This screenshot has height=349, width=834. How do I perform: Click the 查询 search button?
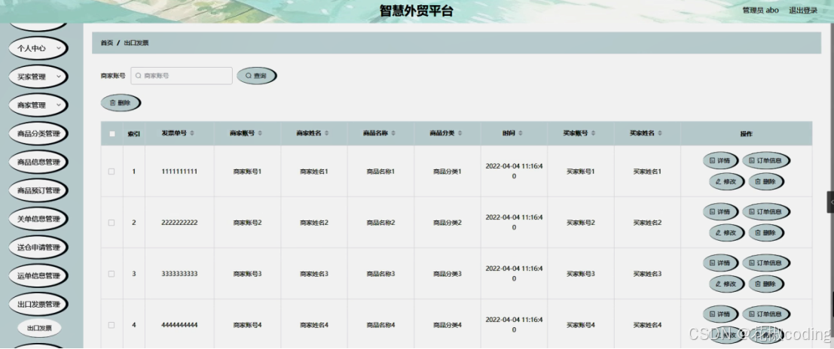pos(256,76)
